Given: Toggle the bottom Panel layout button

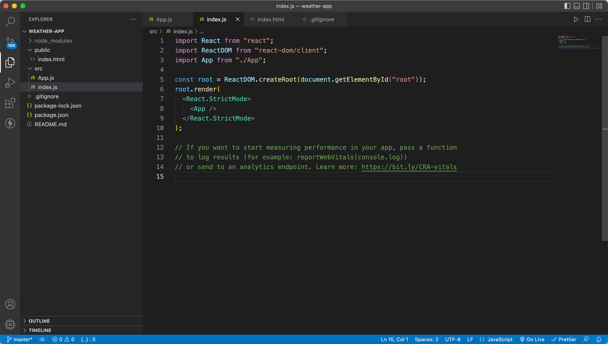Looking at the screenshot, I should coord(577,6).
